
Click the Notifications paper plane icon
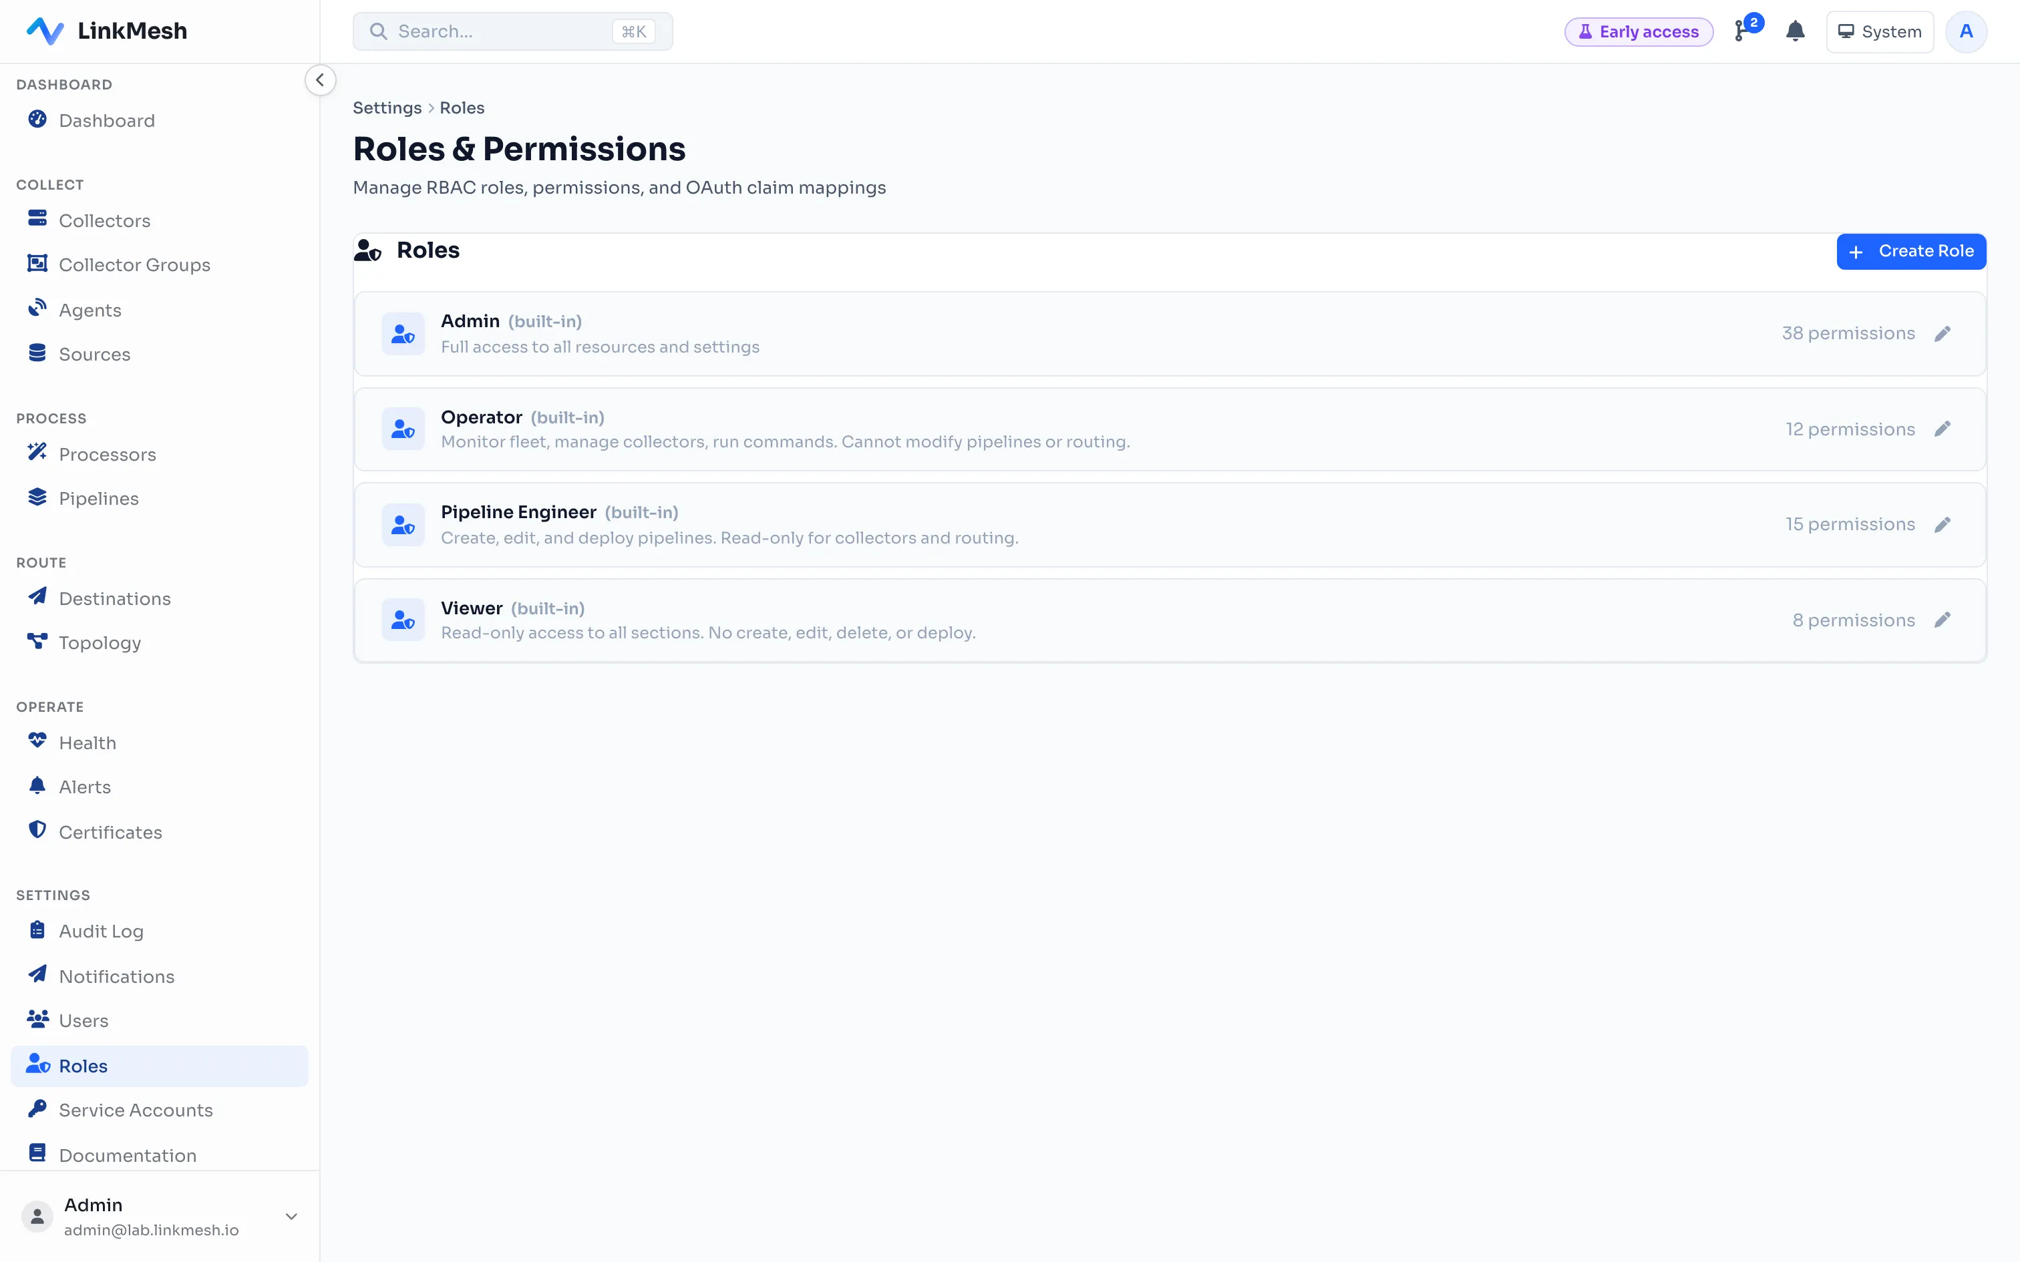click(37, 974)
